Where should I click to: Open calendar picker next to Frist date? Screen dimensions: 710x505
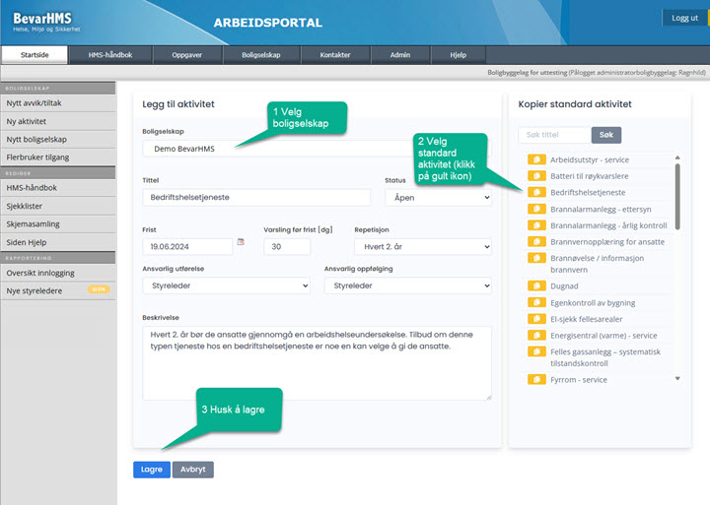tap(242, 242)
